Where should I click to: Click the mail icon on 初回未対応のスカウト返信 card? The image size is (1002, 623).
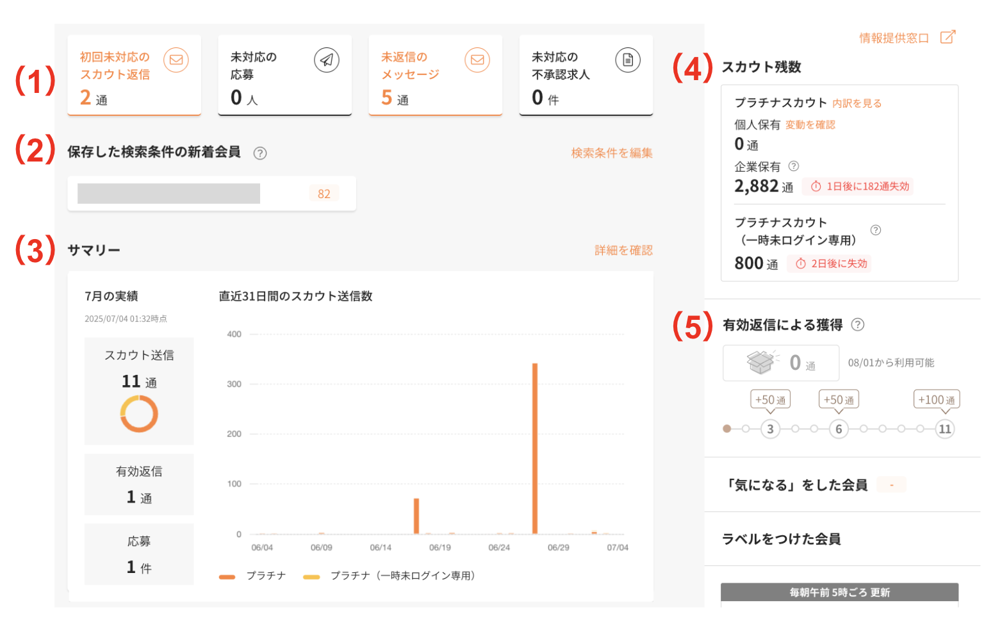pyautogui.click(x=176, y=60)
